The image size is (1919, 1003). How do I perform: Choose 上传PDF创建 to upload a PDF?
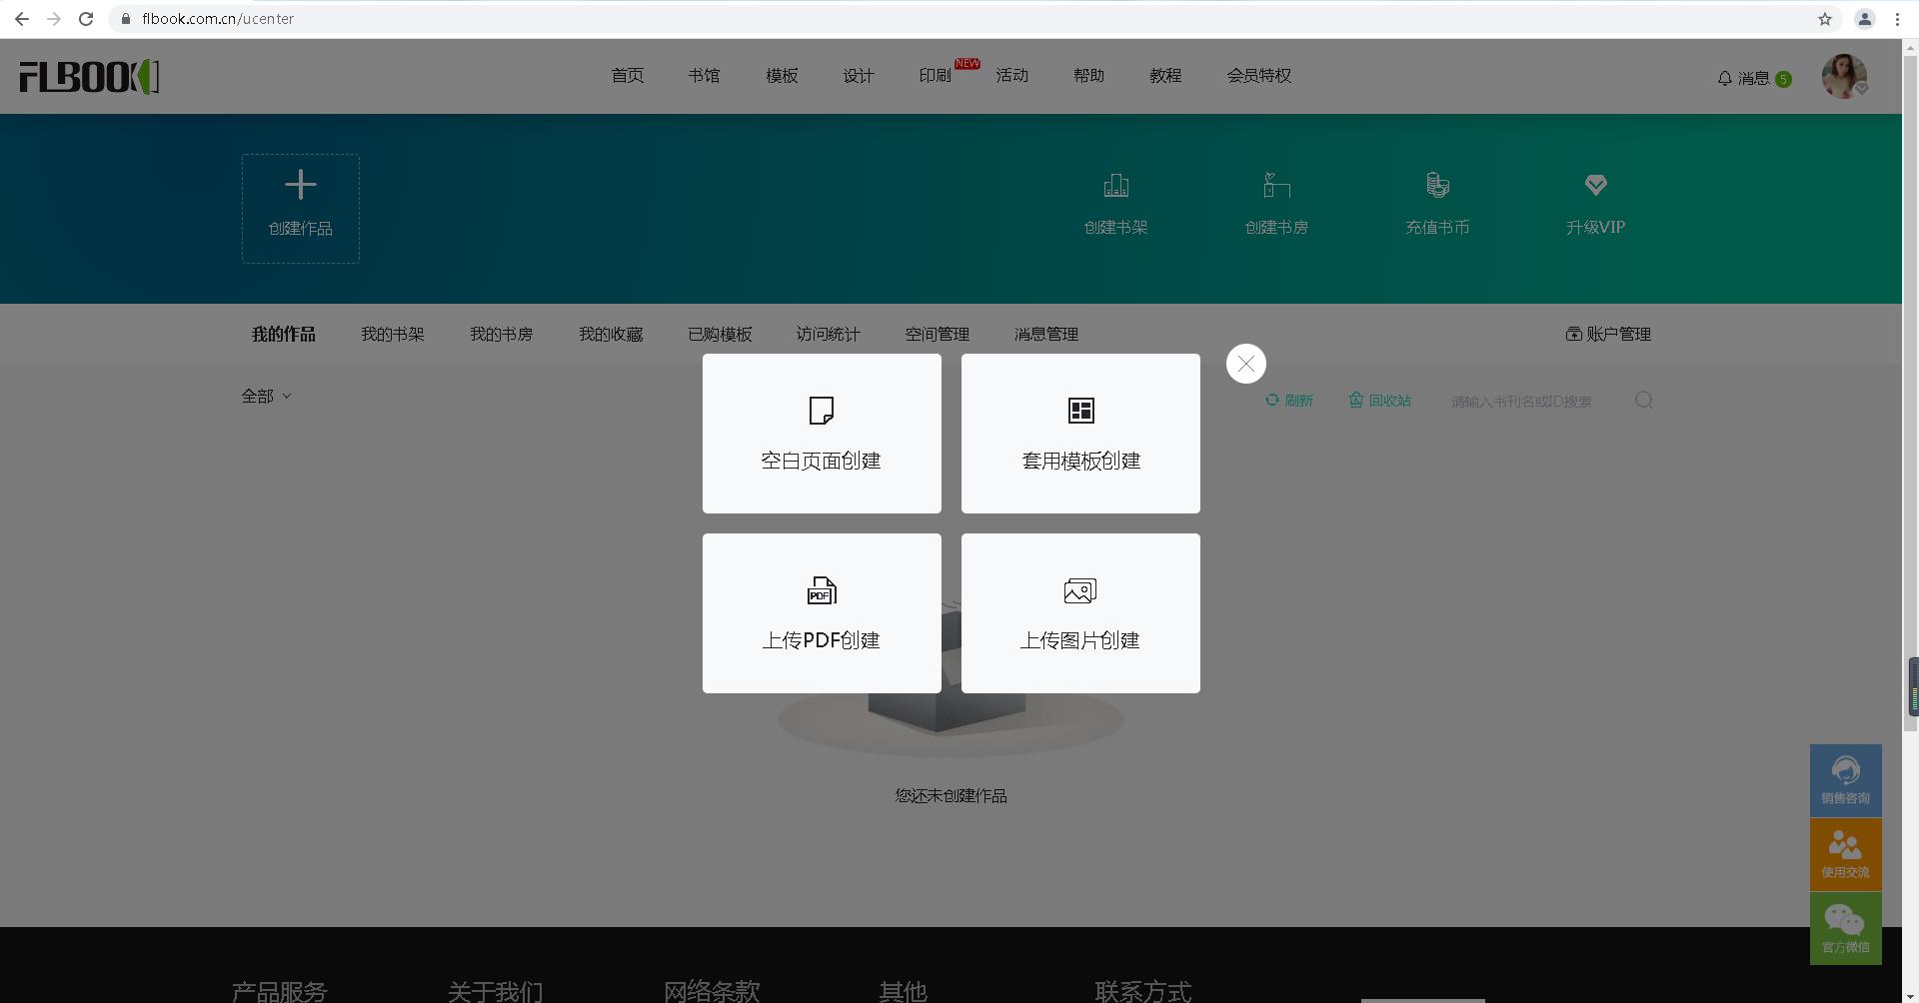point(821,612)
